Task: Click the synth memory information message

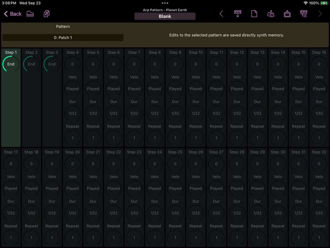Action: coord(227,35)
